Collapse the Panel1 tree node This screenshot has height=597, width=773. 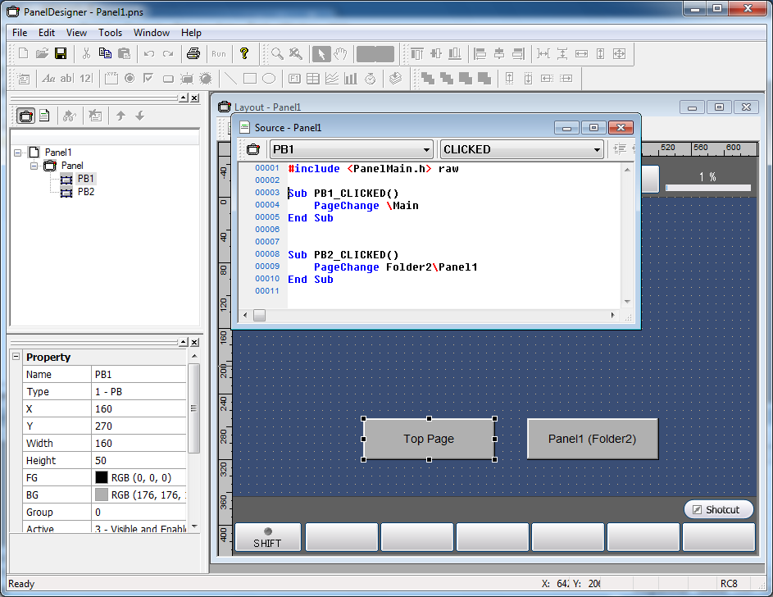(18, 153)
